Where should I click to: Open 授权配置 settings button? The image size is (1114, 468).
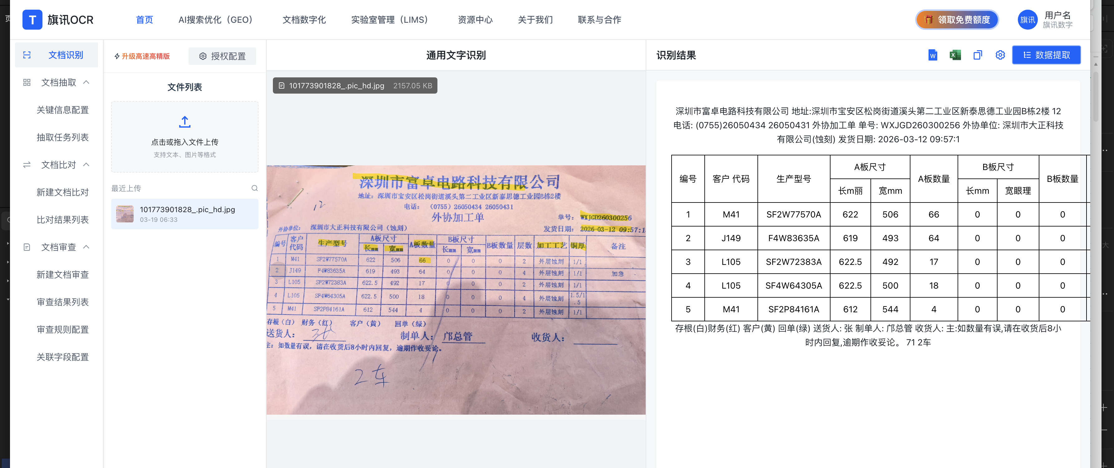[x=222, y=56]
